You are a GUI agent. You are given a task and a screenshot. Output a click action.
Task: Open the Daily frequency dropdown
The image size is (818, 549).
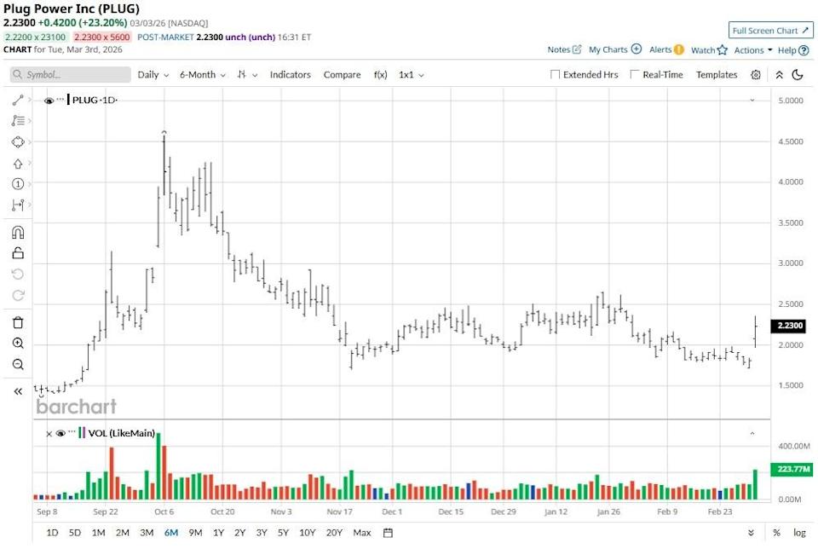tap(152, 75)
